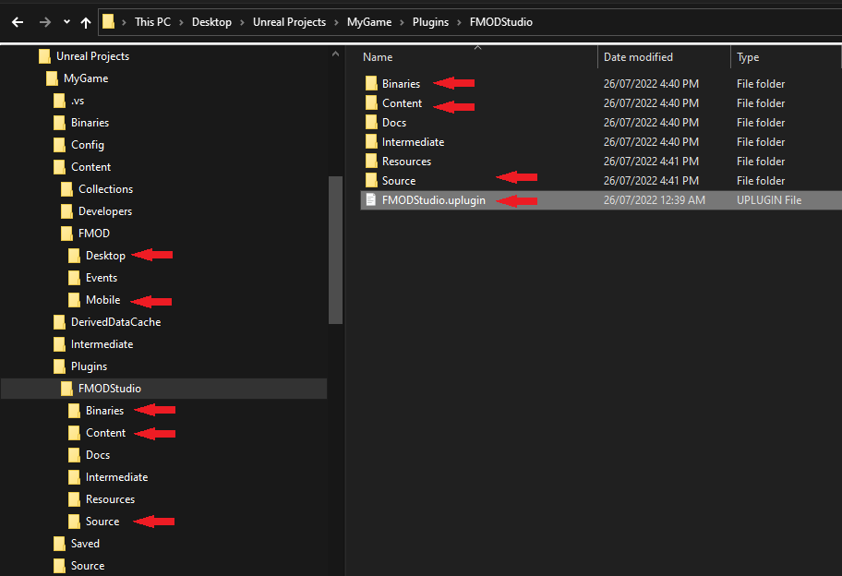Viewport: 842px width, 576px height.
Task: Expand chevron after Plugins breadcrumb
Action: pos(459,22)
